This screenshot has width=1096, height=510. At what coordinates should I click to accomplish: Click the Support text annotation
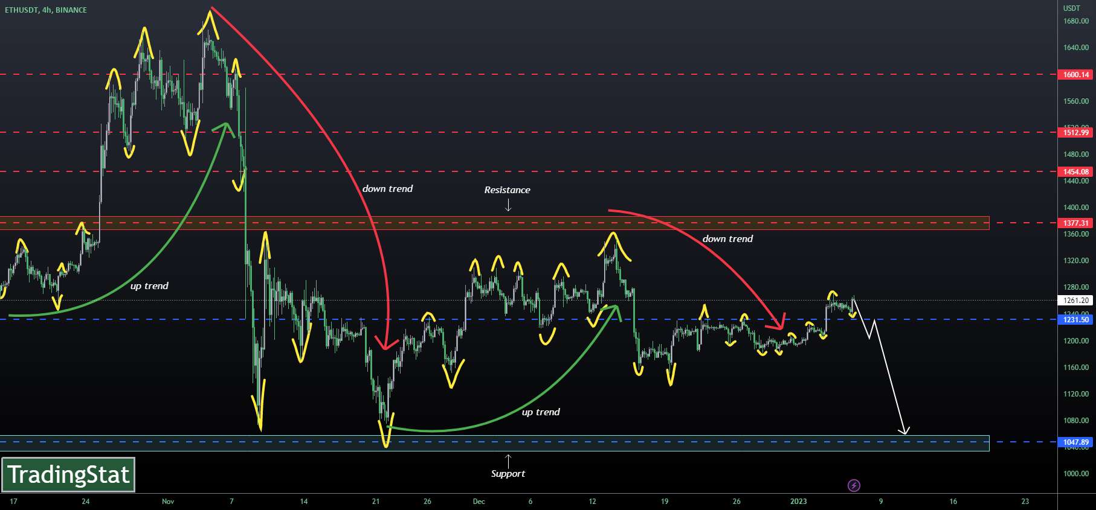tap(508, 474)
